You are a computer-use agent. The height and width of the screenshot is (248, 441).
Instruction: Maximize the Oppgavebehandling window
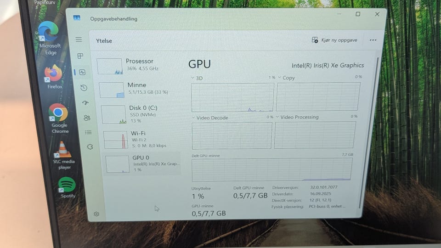pos(358,14)
